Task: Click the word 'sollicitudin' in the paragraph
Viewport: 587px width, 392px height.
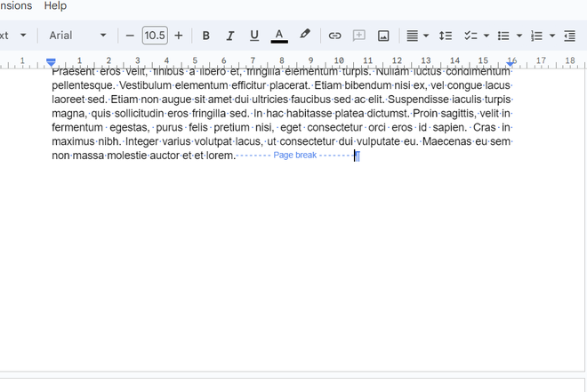Action: [x=139, y=114]
